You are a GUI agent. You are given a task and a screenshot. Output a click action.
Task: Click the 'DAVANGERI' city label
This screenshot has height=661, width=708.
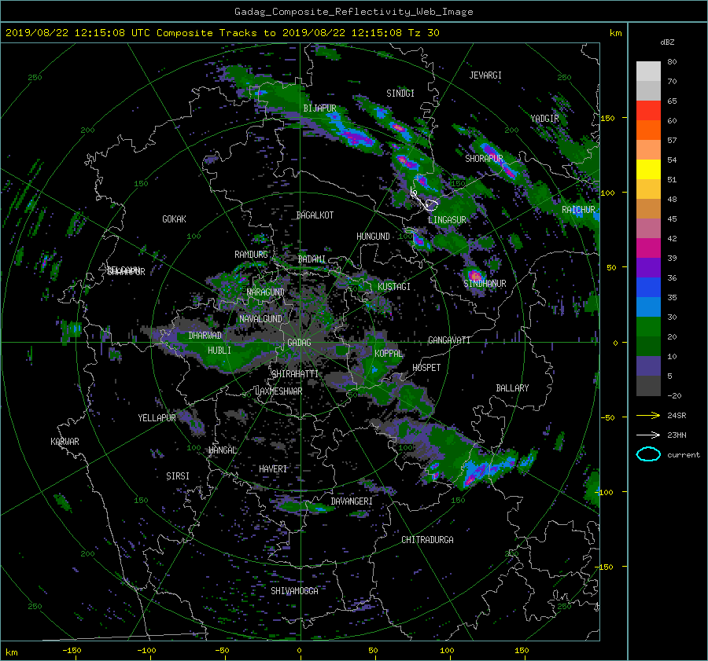point(352,501)
